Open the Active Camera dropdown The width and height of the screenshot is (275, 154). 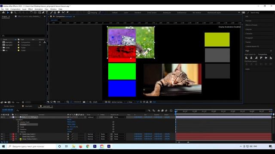click(x=119, y=102)
